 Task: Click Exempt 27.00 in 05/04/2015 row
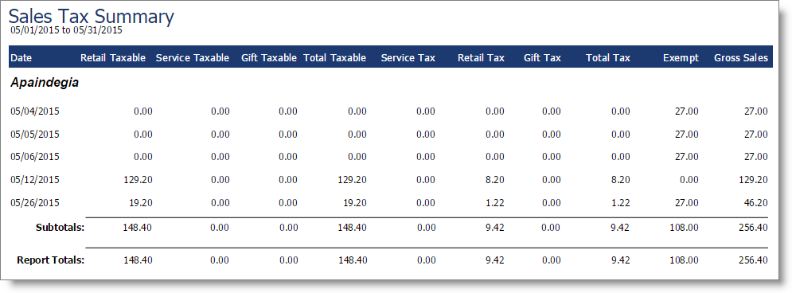[687, 111]
